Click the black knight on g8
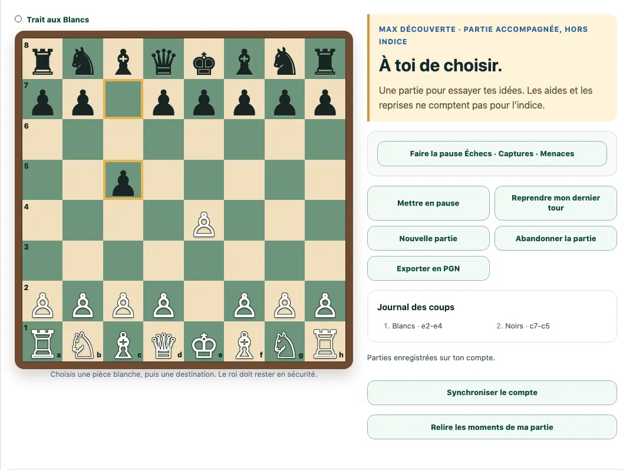 [285, 58]
